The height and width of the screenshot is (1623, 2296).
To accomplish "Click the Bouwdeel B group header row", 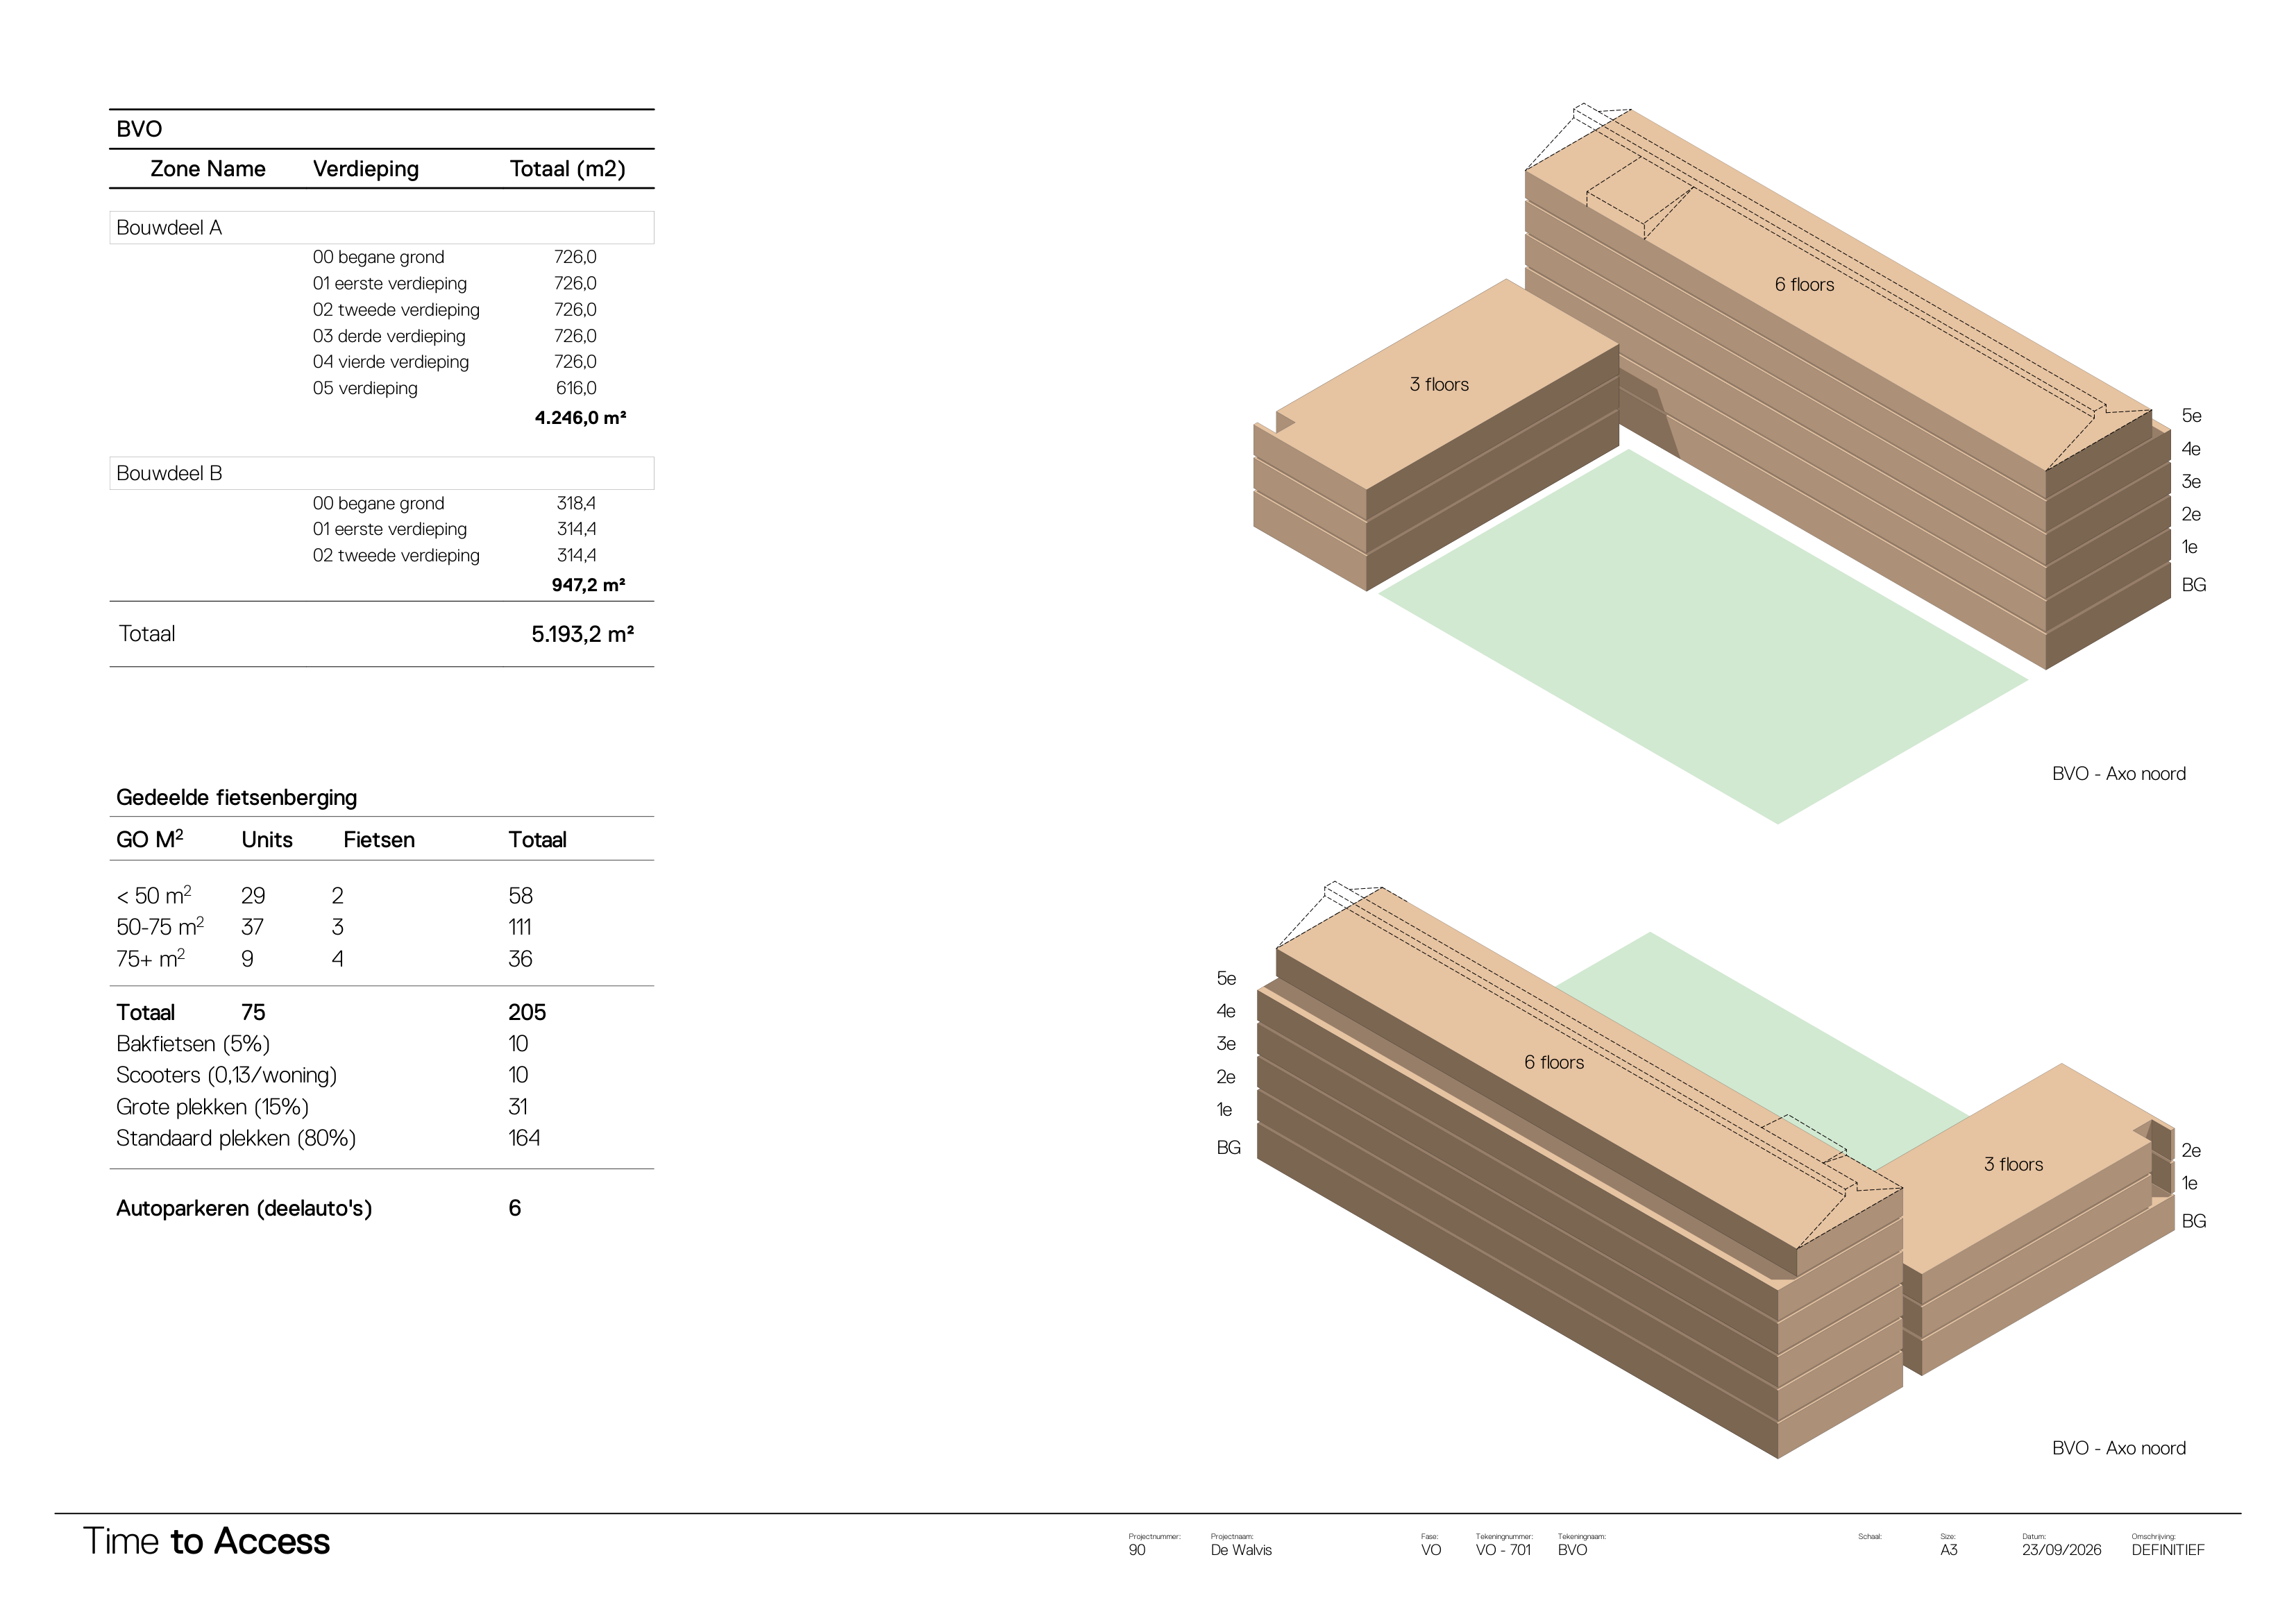I will tap(381, 473).
